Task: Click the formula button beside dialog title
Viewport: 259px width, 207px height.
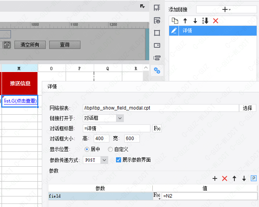Action: (157, 128)
